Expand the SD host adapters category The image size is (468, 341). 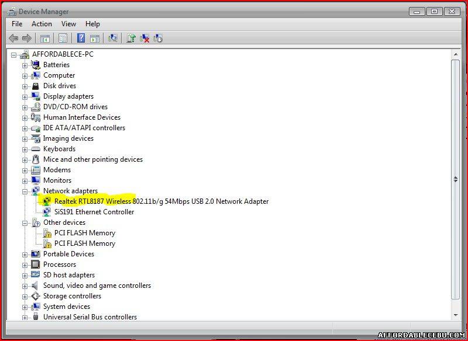tap(25, 276)
